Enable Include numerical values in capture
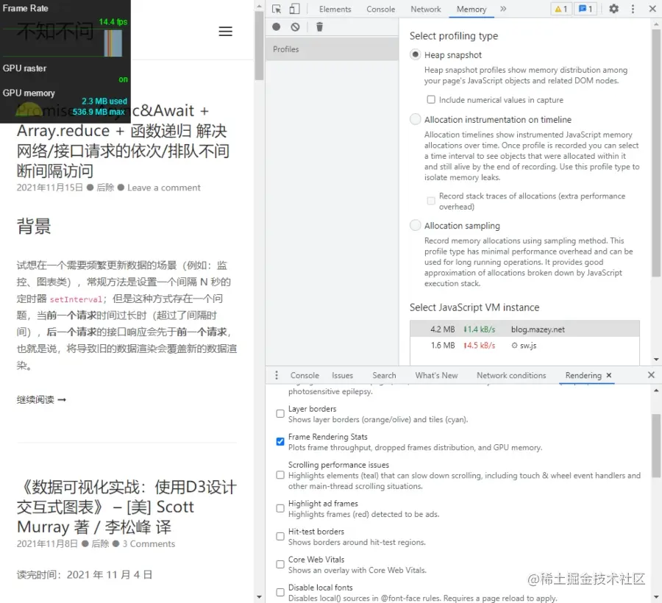Image resolution: width=662 pixels, height=603 pixels. point(430,99)
